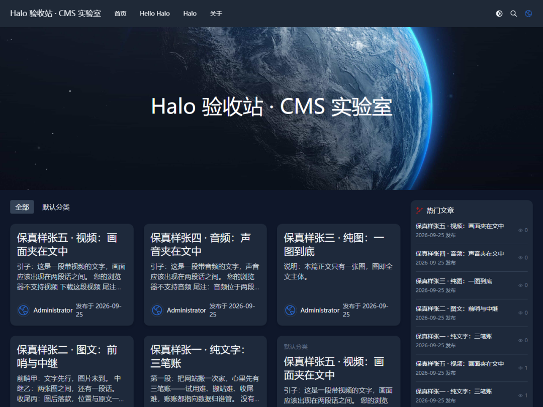543x407 pixels.
Task: Open hot article 保真样张二 · 图文
Action: click(457, 309)
